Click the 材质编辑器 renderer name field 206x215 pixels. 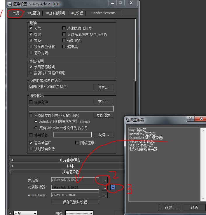pyautogui.click(x=75, y=188)
